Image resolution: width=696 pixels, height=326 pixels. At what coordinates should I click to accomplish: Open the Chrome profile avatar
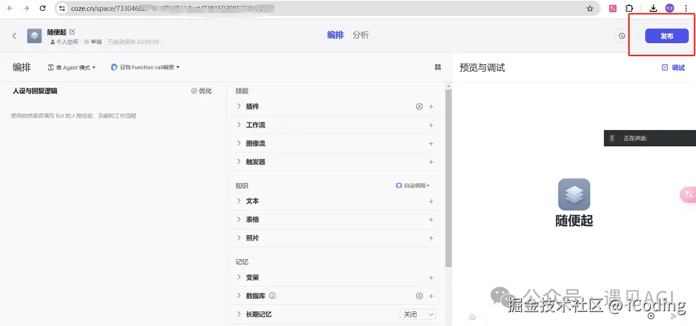(670, 8)
